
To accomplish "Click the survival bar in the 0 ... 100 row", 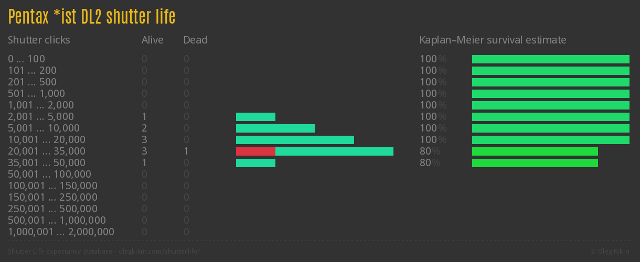I will point(550,59).
